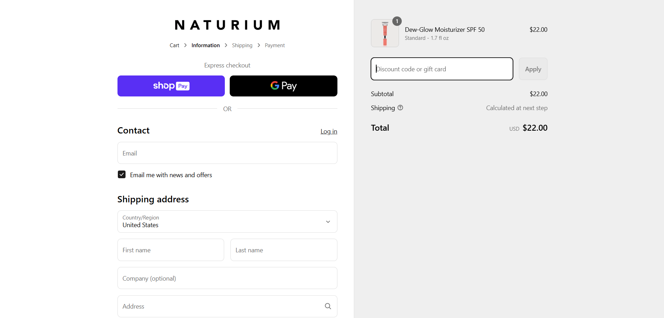Click into the Address field
The image size is (664, 318).
click(x=220, y=306)
